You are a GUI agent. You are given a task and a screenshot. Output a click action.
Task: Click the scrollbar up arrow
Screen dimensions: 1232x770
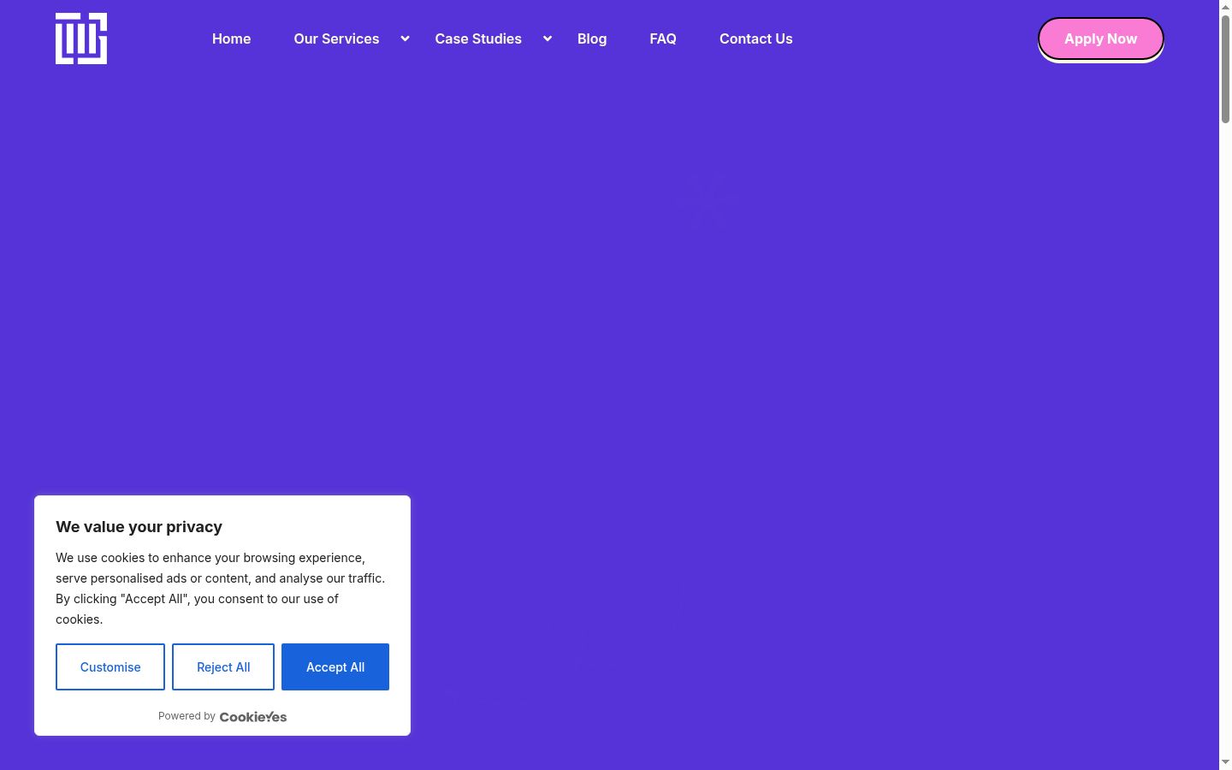pyautogui.click(x=1225, y=6)
